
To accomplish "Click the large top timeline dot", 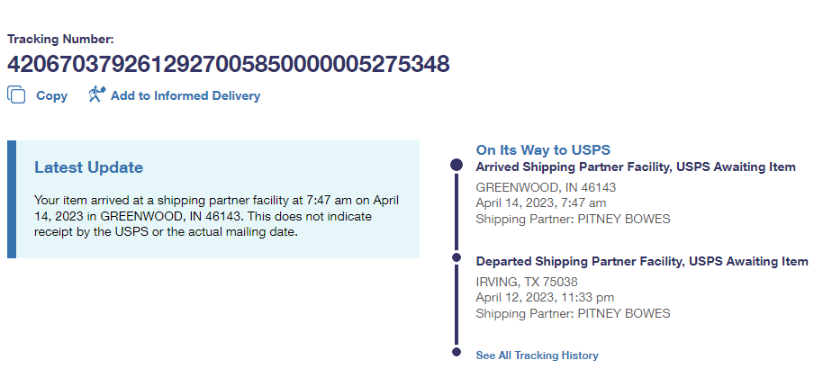I will coord(456,166).
